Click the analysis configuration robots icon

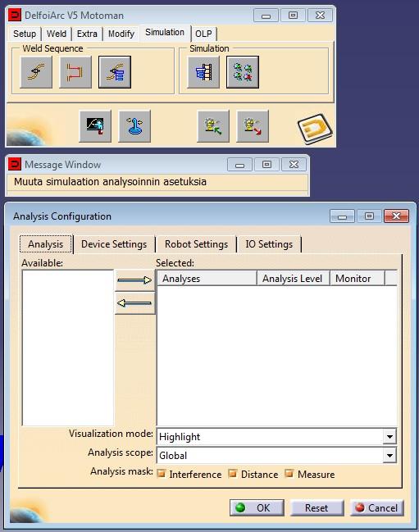tap(243, 72)
